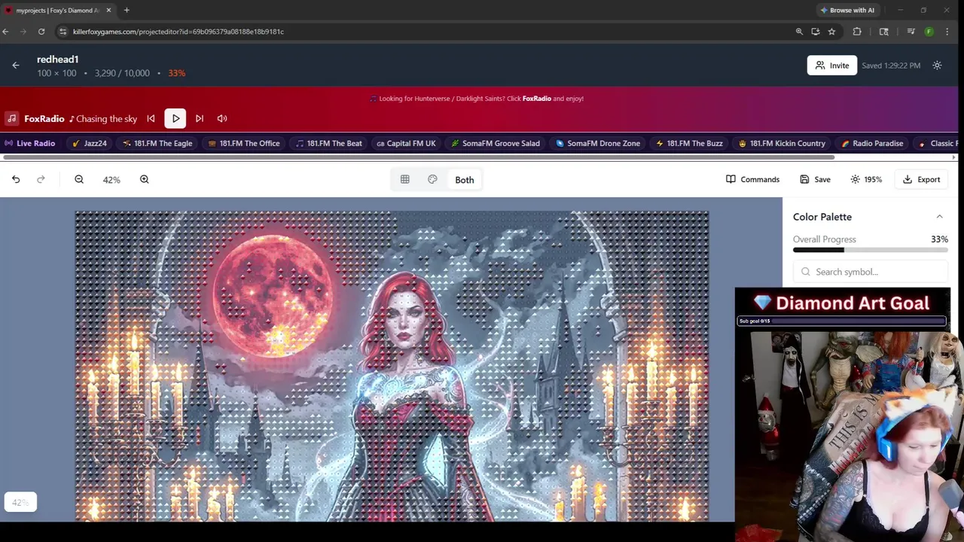This screenshot has height=542, width=964.
Task: Tune to Jazz24 station
Action: (90, 143)
